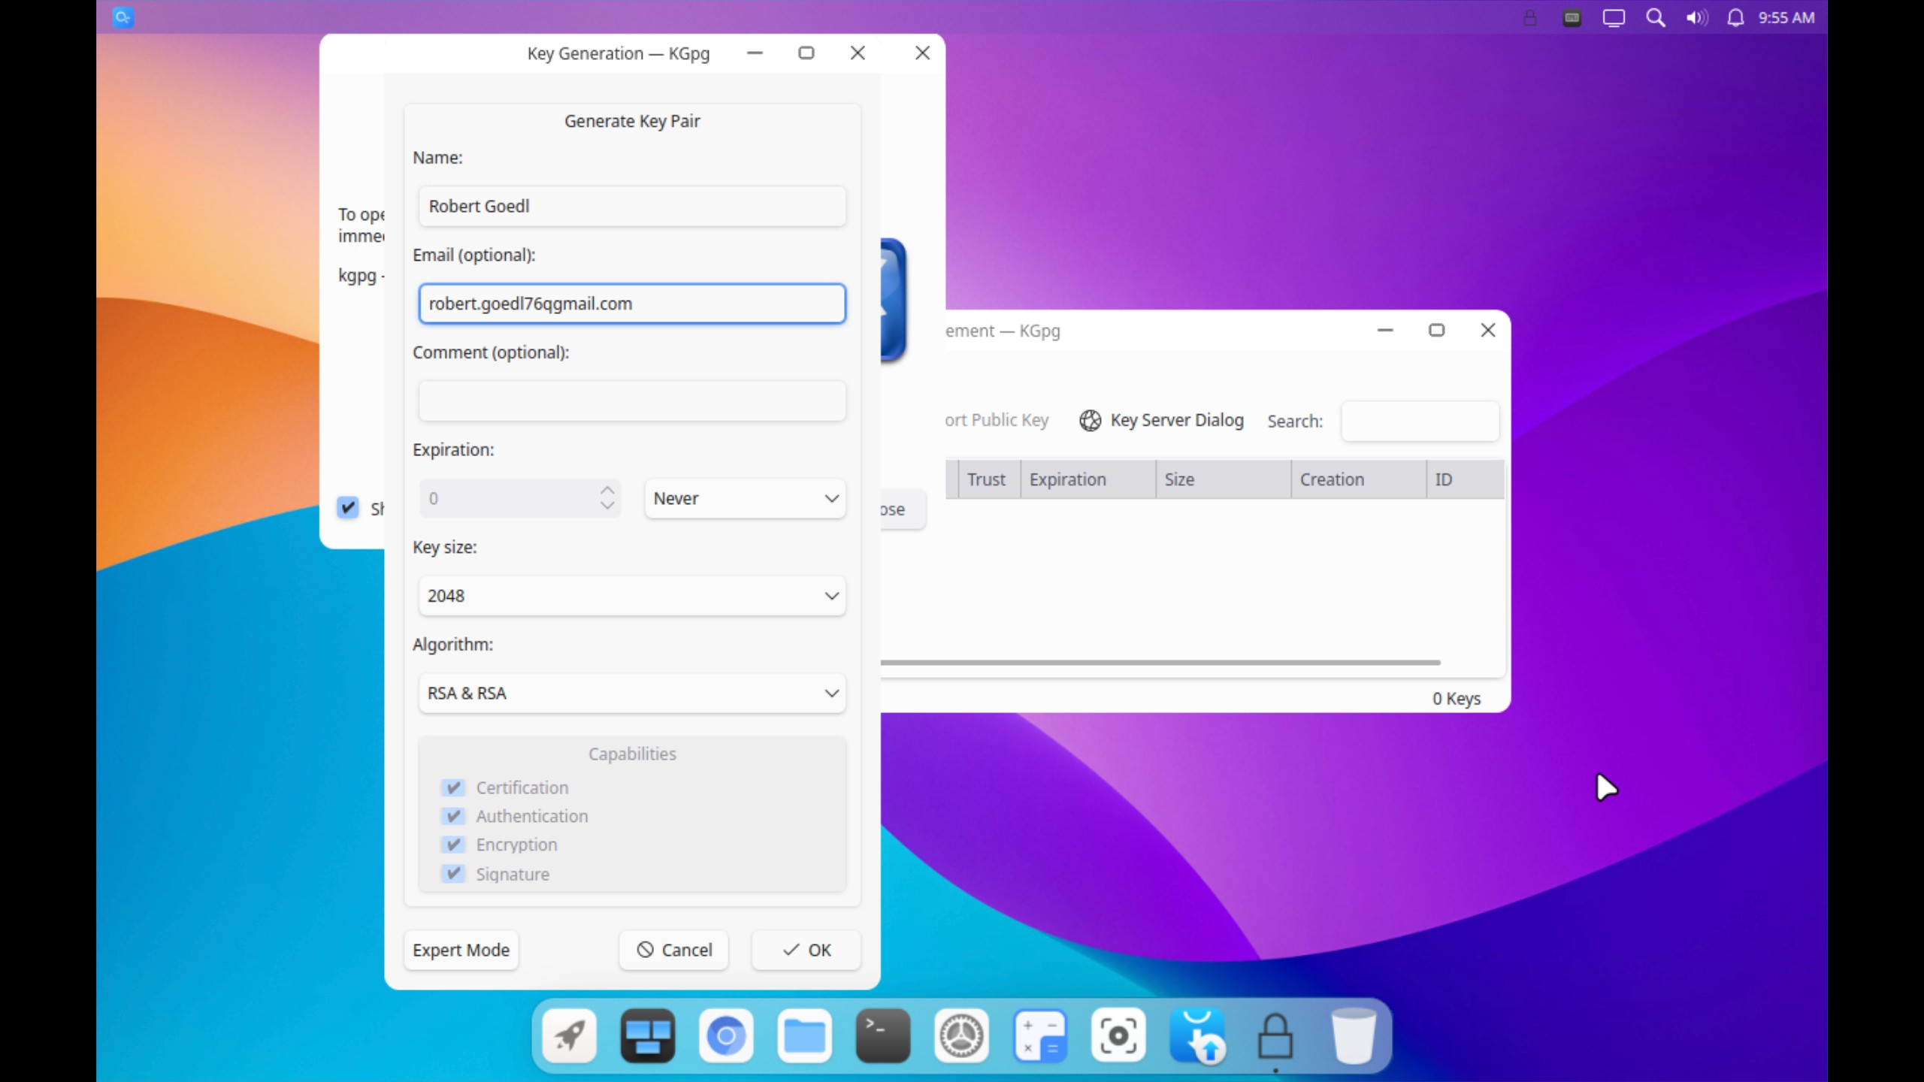Open system settings gear in dock
The height and width of the screenshot is (1082, 1924).
point(961,1036)
